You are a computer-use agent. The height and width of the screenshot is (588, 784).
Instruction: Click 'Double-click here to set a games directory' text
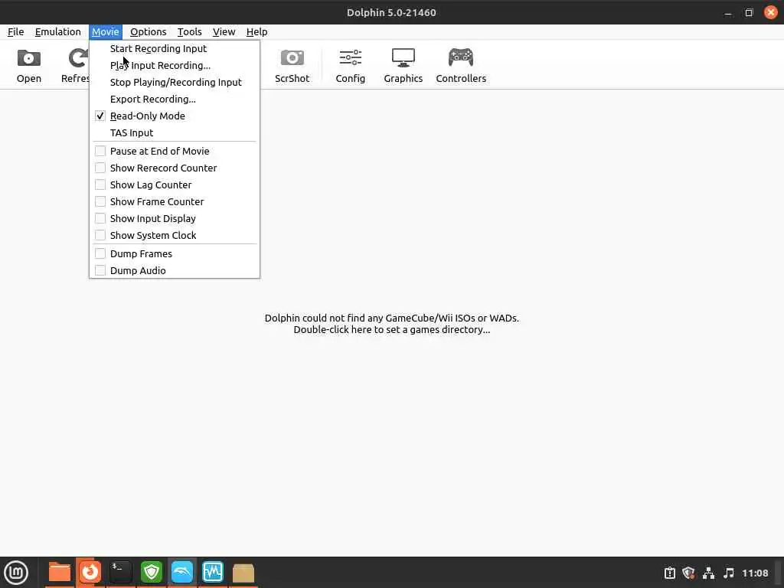coord(391,330)
